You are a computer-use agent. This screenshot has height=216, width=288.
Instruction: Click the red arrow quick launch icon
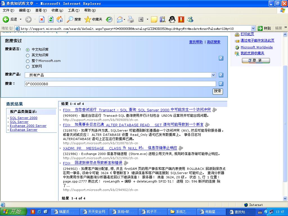click(33, 211)
